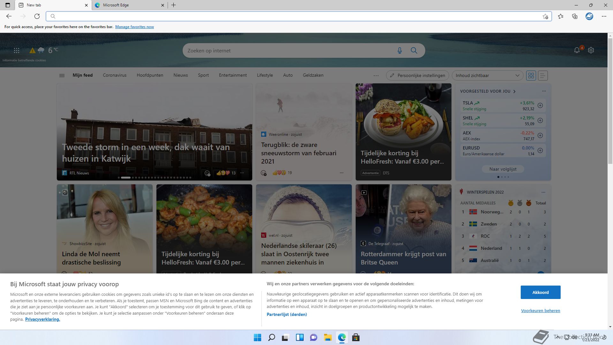This screenshot has height=345, width=613.
Task: Open File Explorer from taskbar
Action: [328, 337]
